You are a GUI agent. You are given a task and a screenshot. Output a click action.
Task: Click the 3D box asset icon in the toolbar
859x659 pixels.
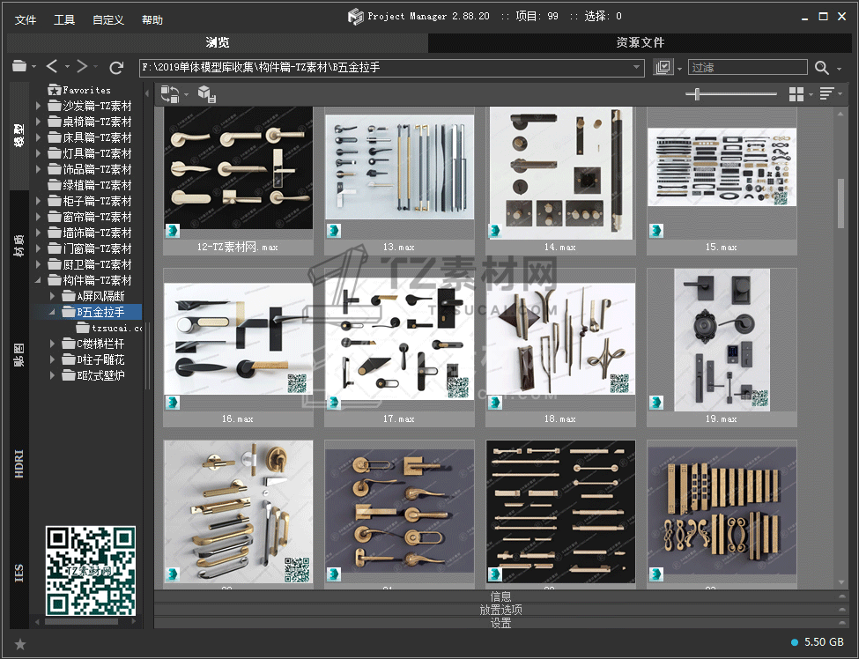coord(206,94)
